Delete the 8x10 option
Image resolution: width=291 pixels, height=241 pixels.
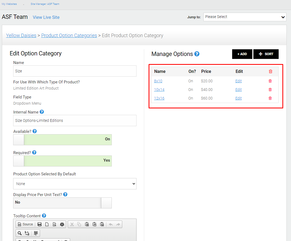pos(270,81)
